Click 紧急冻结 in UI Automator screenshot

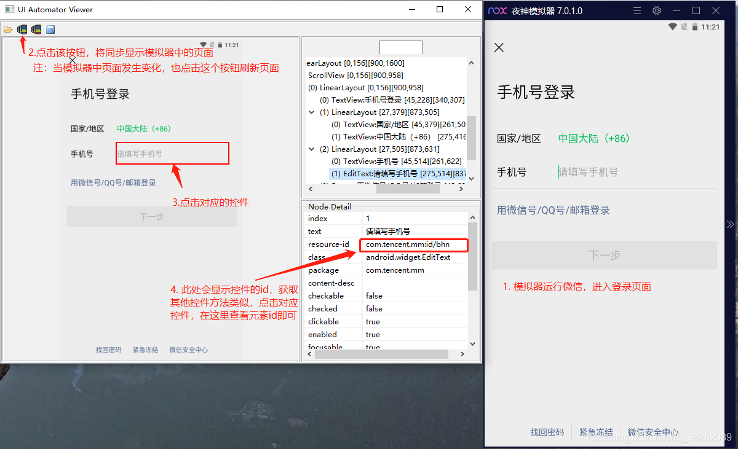tap(145, 350)
